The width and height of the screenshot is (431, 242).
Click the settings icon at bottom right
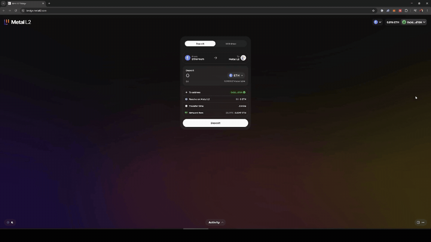tap(418, 223)
